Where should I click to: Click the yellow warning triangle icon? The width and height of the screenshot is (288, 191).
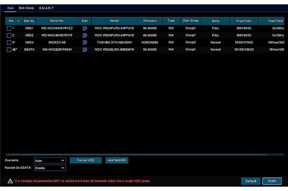(x=10, y=181)
